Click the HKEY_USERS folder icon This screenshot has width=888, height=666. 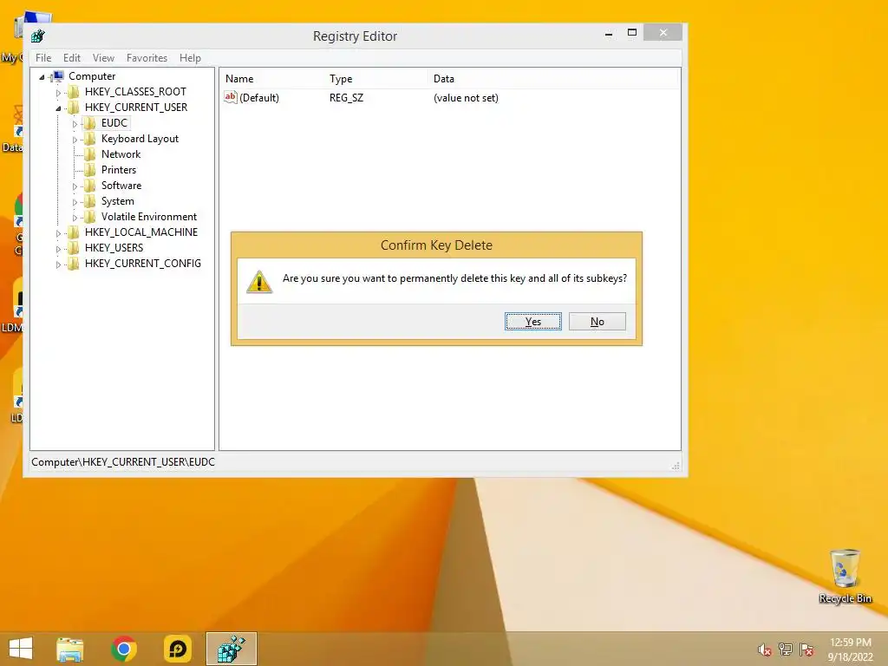point(73,247)
